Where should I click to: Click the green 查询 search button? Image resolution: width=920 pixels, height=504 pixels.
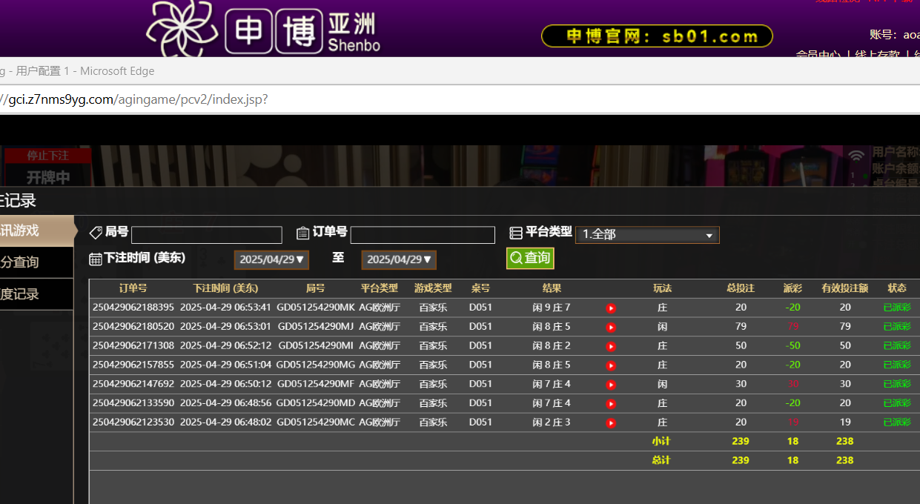pos(530,258)
